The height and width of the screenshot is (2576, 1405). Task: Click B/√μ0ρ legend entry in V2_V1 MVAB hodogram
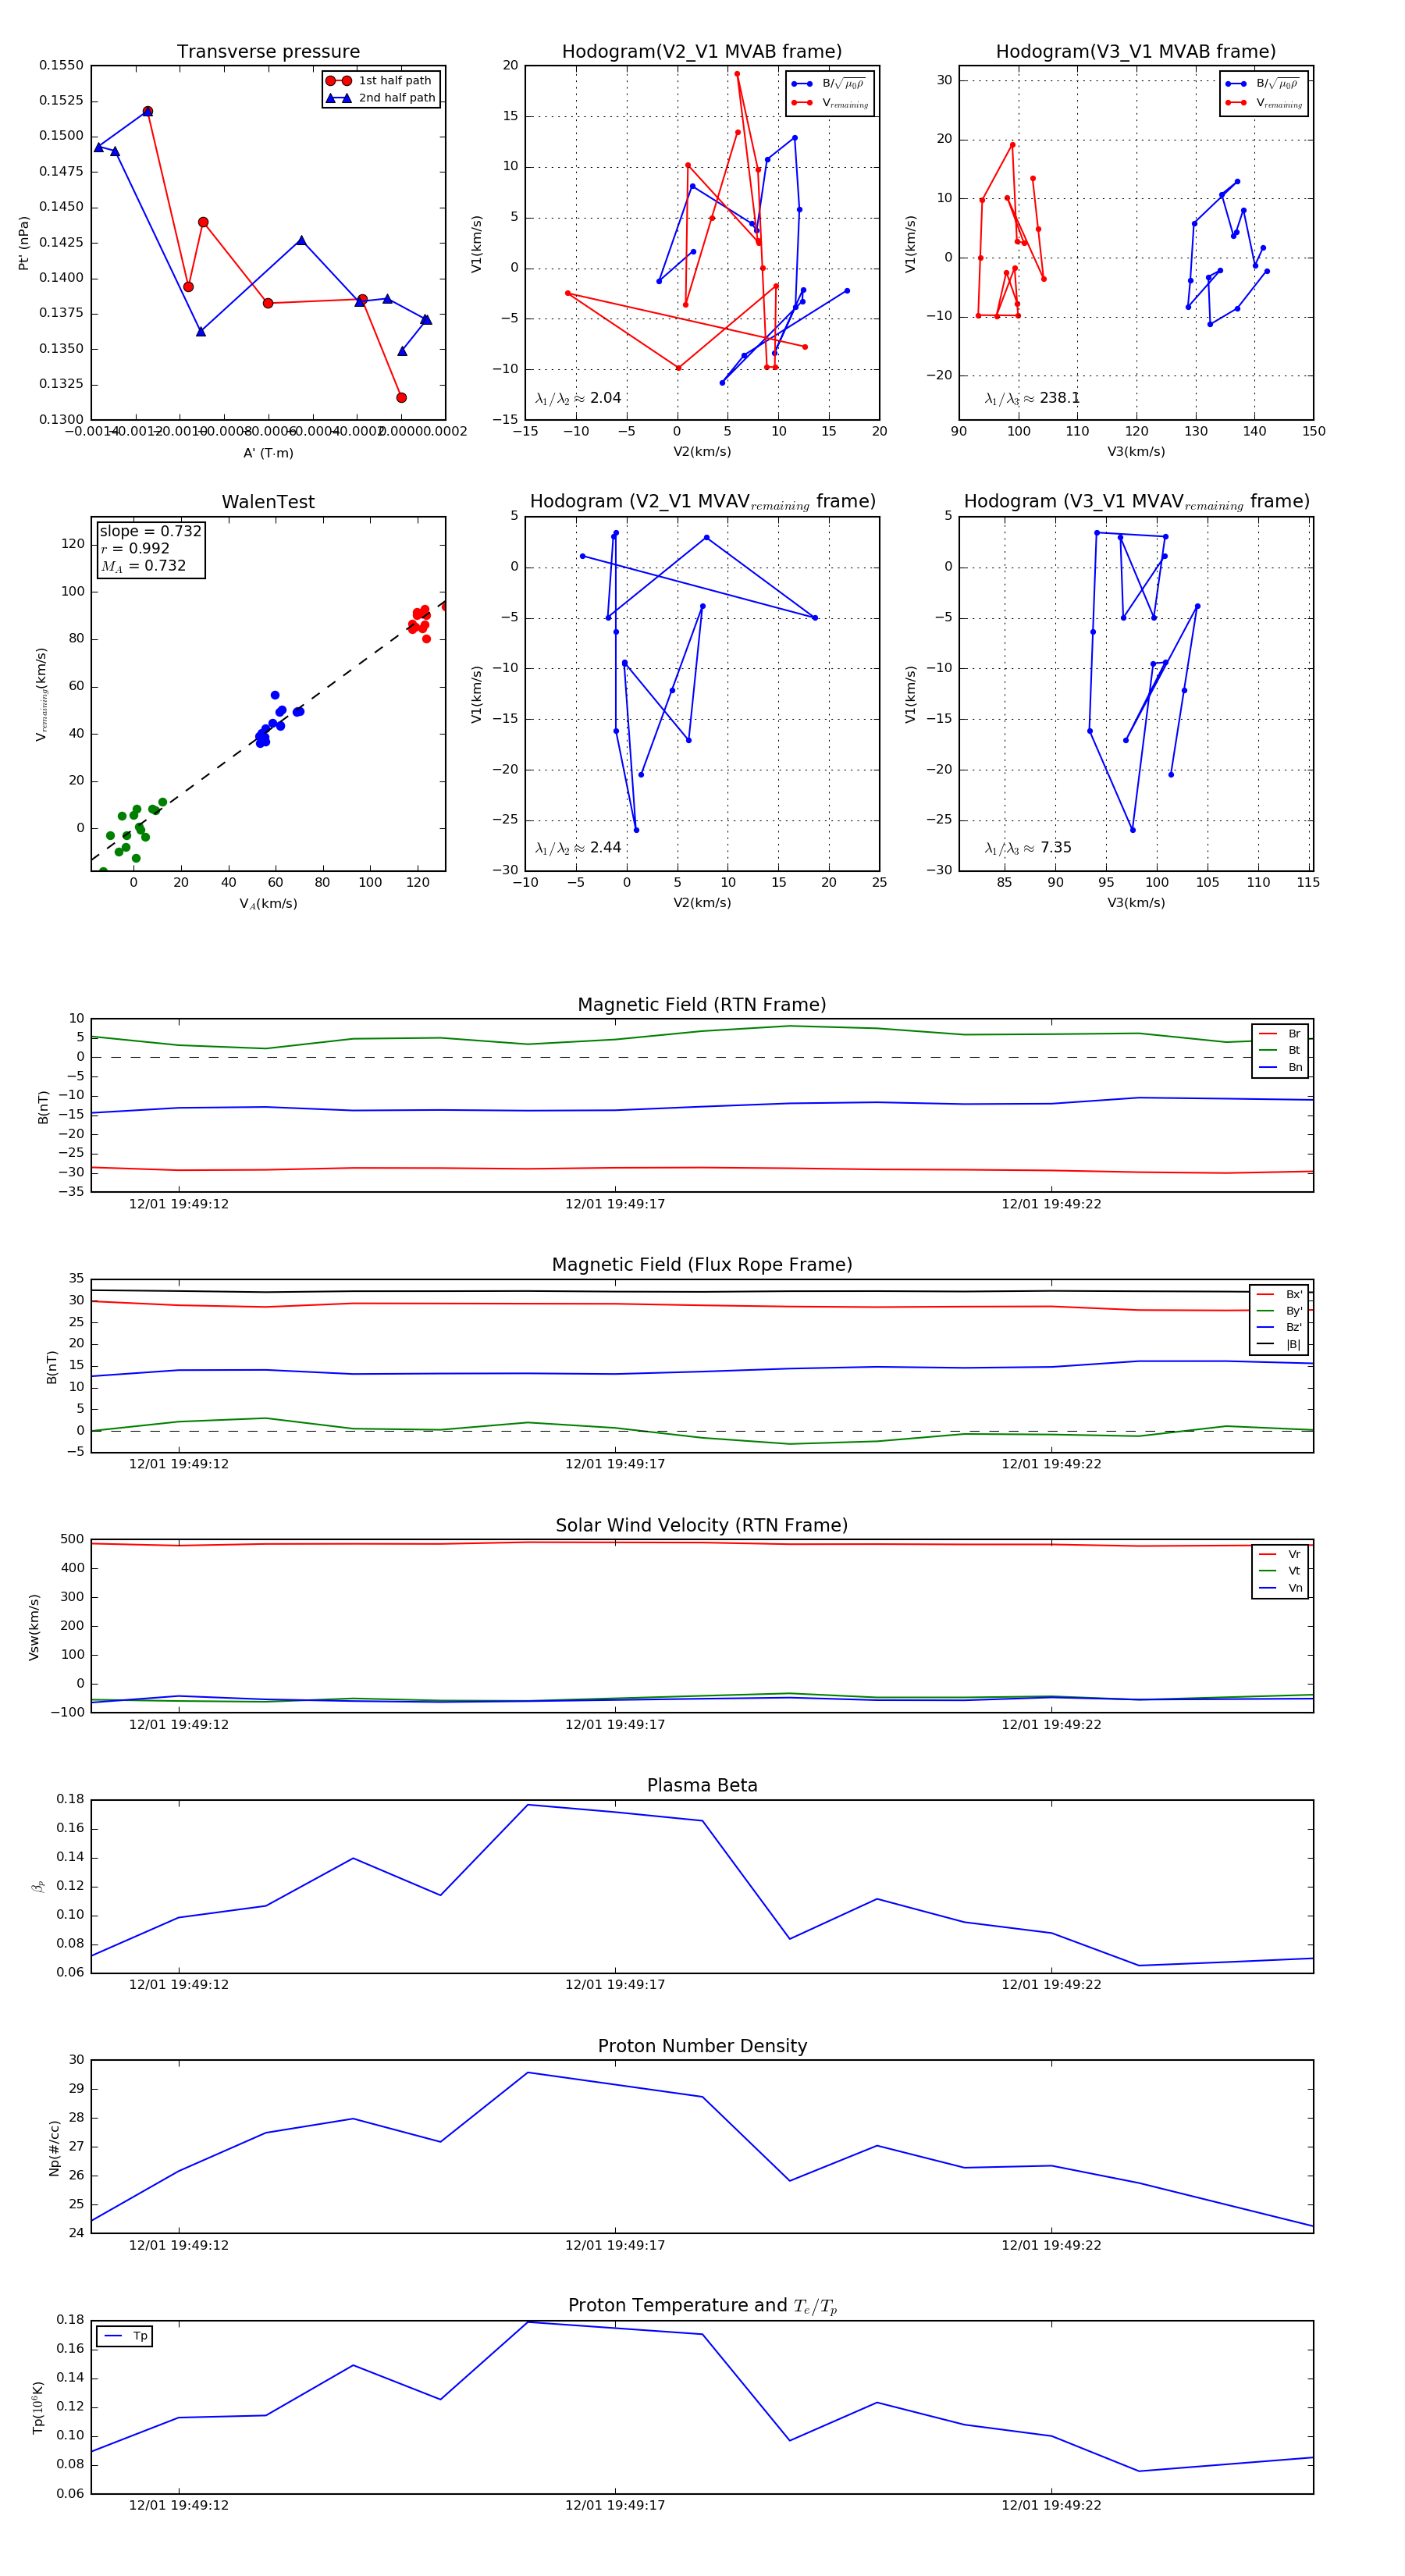click(829, 84)
